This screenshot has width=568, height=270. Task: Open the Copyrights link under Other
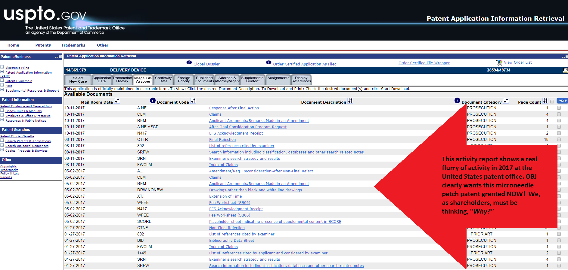8,166
